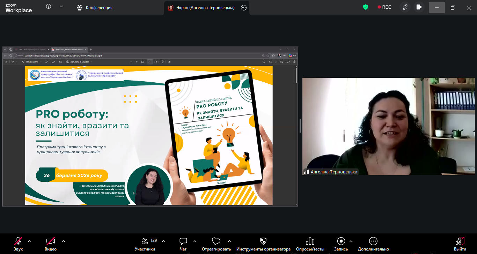Open meeting info circle icon
The width and height of the screenshot is (477, 254).
[x=49, y=7]
